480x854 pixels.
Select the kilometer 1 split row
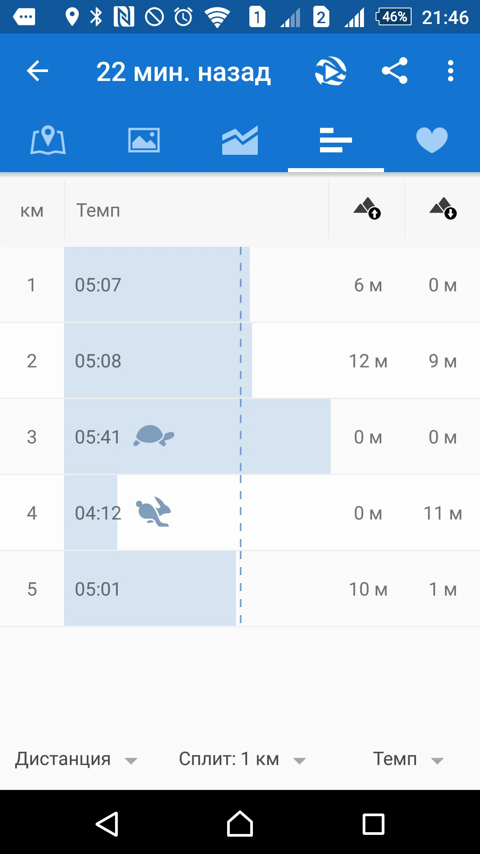(240, 285)
